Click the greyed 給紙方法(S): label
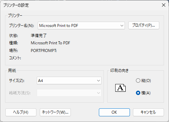Viewport: 169px width, 122px height. coord(20,93)
